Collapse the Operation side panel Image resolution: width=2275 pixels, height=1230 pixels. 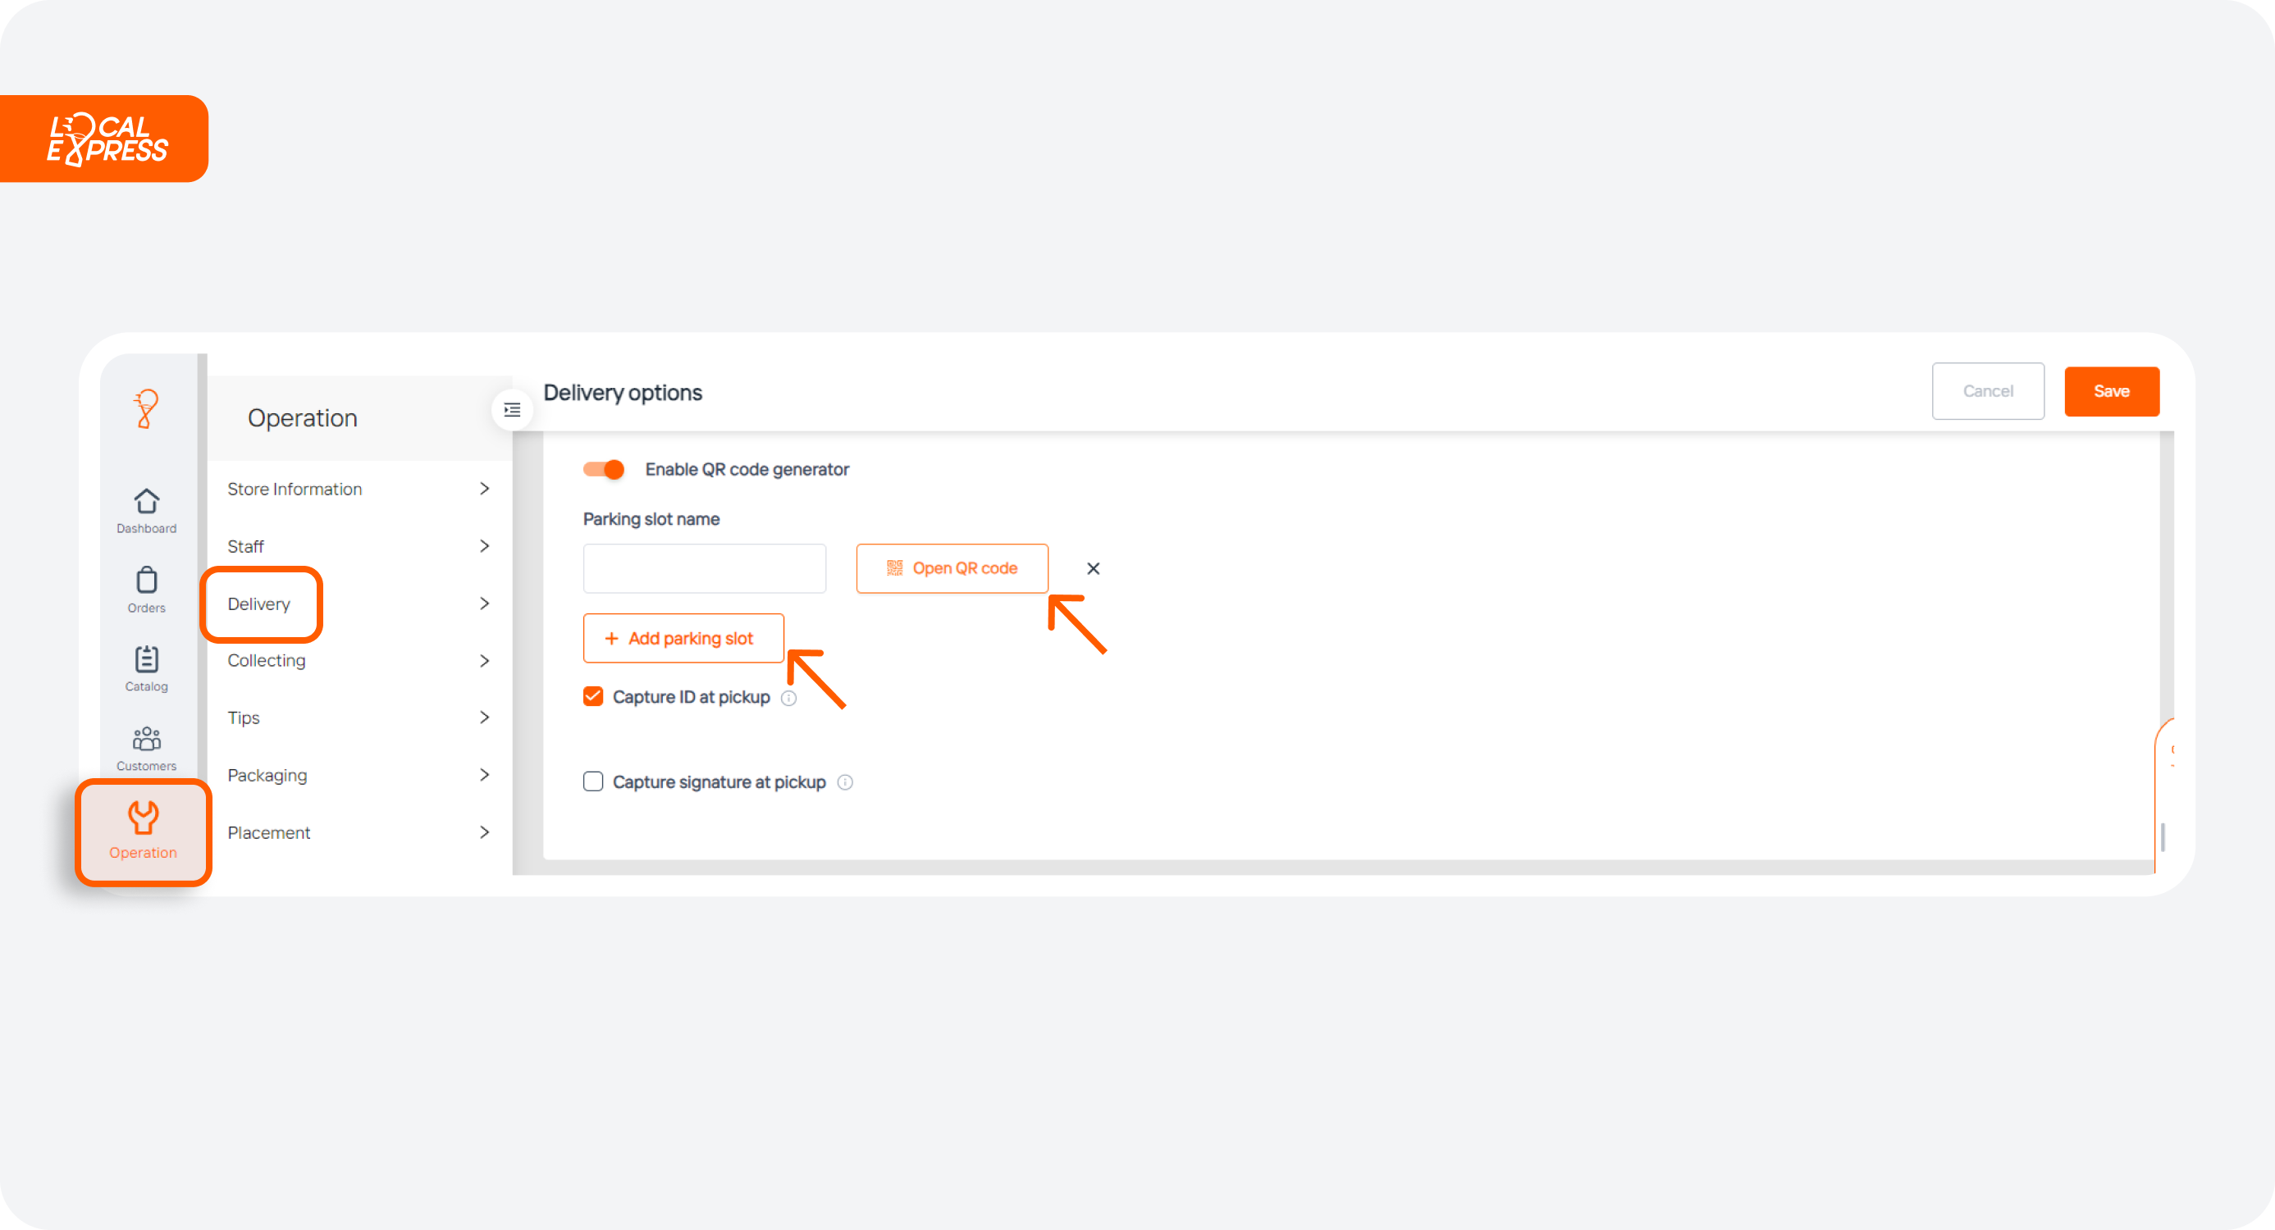(x=512, y=409)
